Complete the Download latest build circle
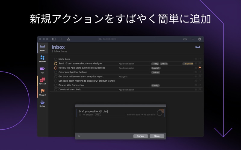Image resolution: width=241 pixels, height=150 pixels. [56, 90]
